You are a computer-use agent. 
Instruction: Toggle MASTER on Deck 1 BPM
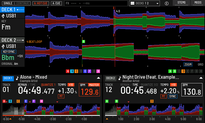pyautogui.click(x=94, y=85)
